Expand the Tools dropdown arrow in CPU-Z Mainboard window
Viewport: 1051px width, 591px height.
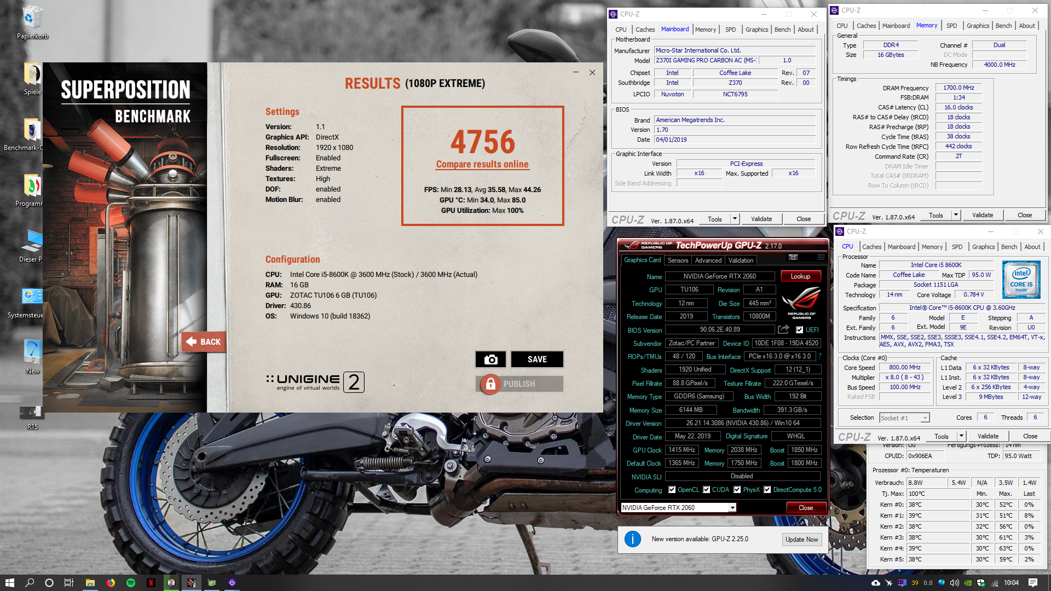coord(735,219)
